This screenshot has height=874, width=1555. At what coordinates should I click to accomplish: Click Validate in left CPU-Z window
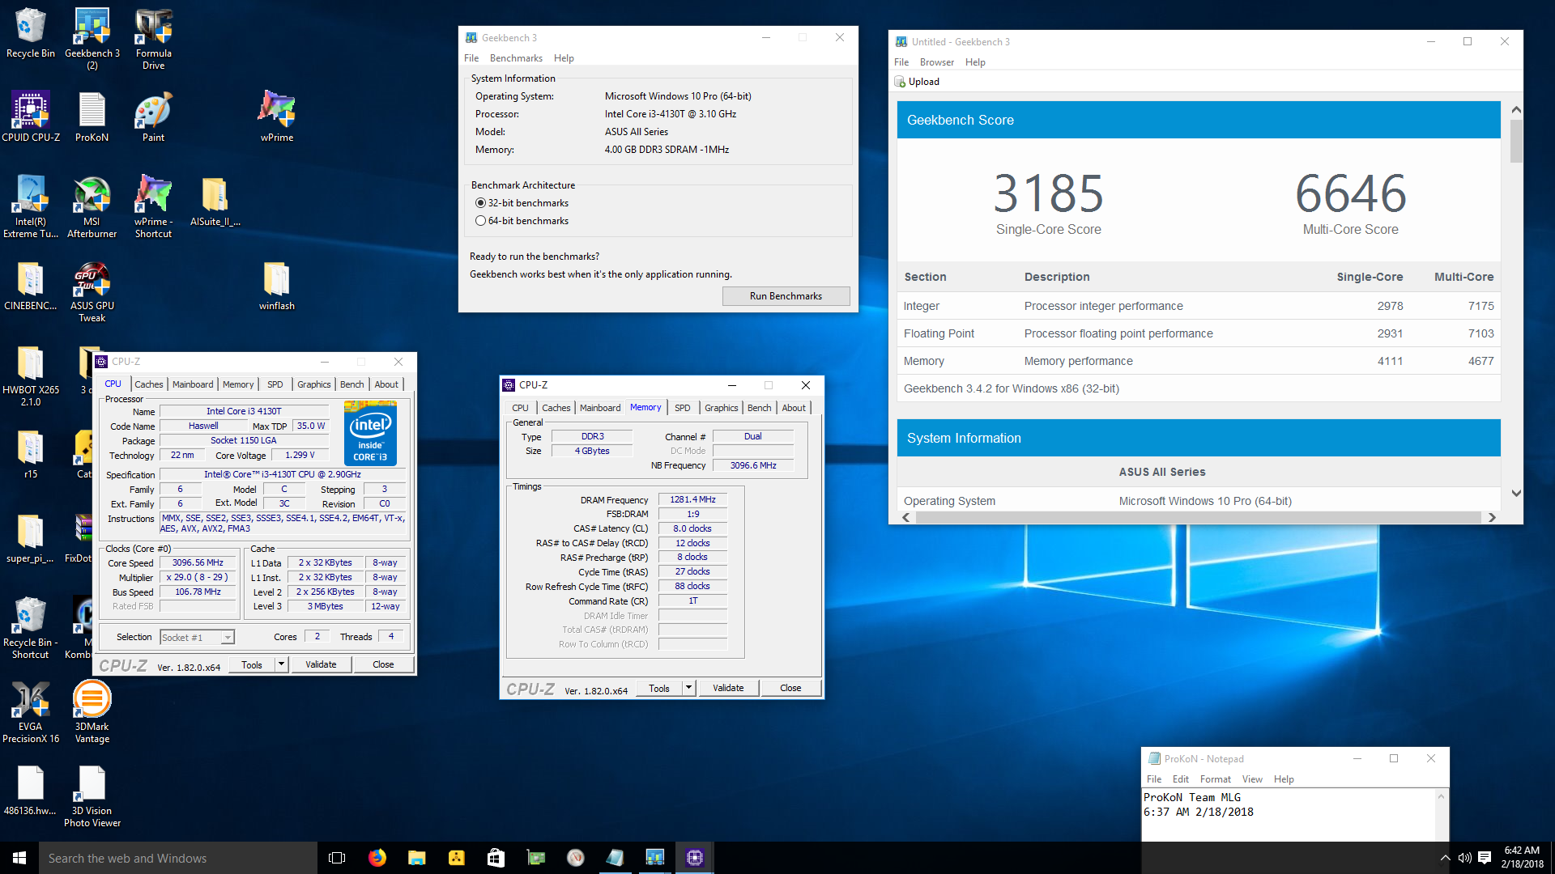pyautogui.click(x=321, y=664)
